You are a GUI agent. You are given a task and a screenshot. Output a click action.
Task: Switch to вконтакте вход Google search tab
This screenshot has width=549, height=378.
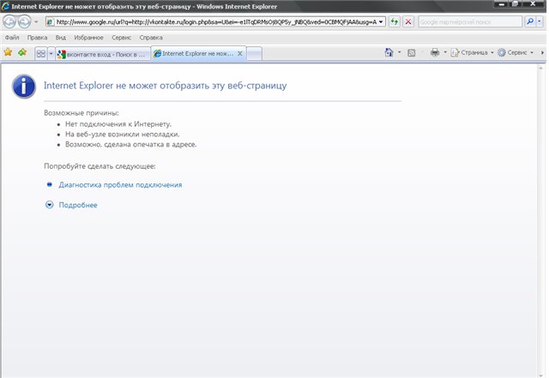[103, 54]
